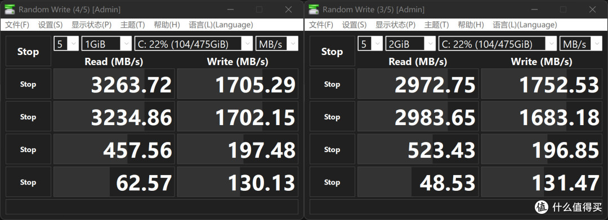
Task: Open 主题(T) menu in left window
Action: click(x=132, y=25)
